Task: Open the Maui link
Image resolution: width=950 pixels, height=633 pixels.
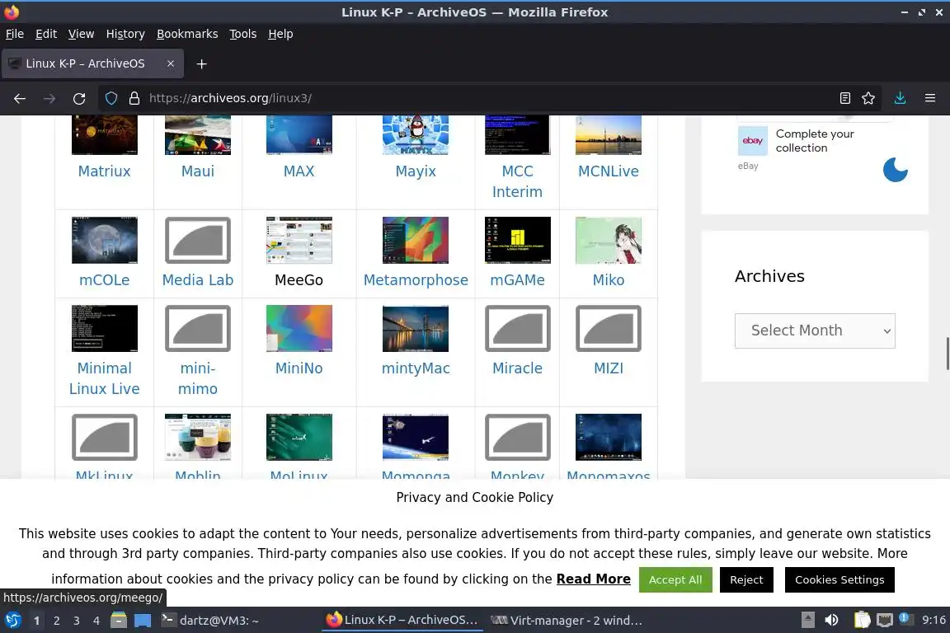Action: pos(198,171)
